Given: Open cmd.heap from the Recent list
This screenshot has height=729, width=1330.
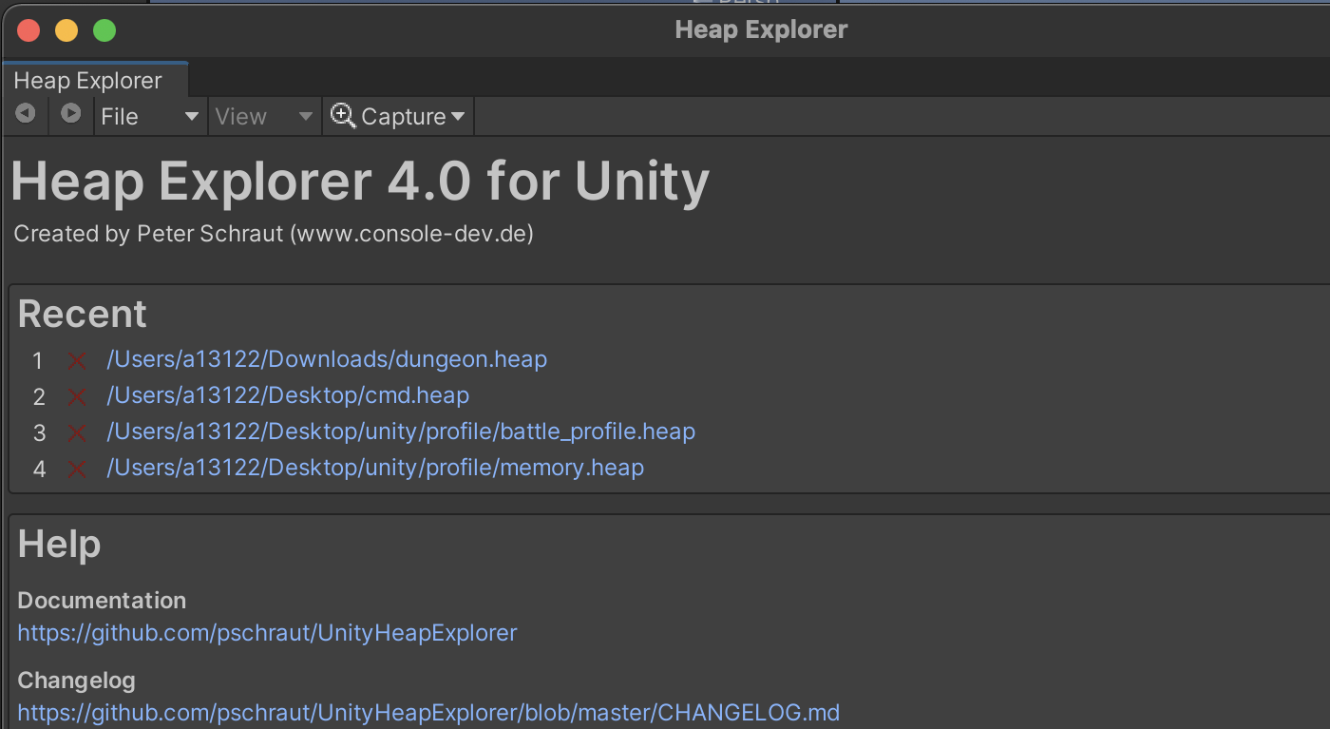Looking at the screenshot, I should (288, 396).
